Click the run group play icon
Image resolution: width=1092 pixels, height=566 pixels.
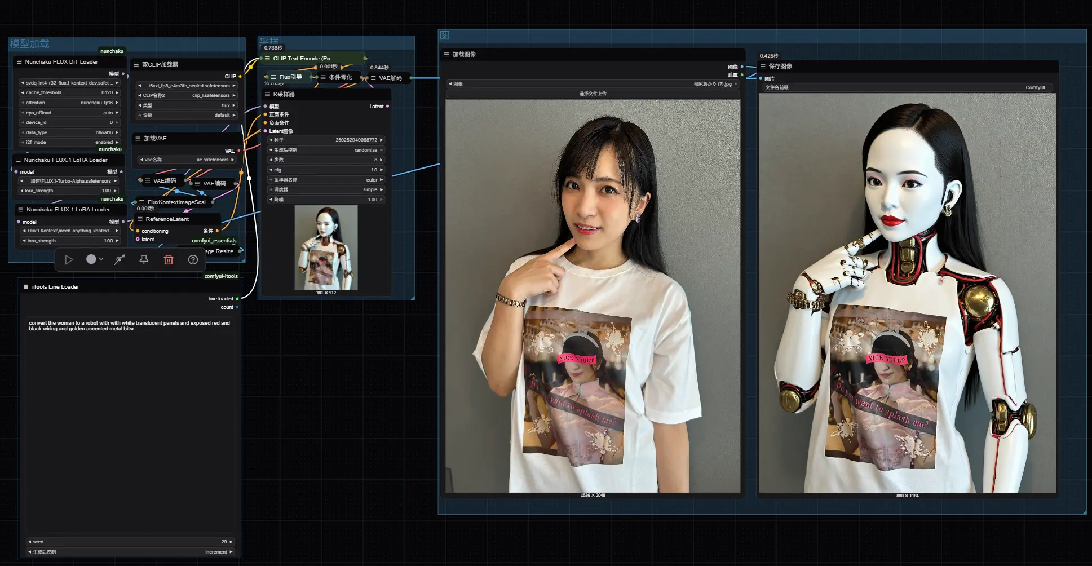click(x=69, y=260)
